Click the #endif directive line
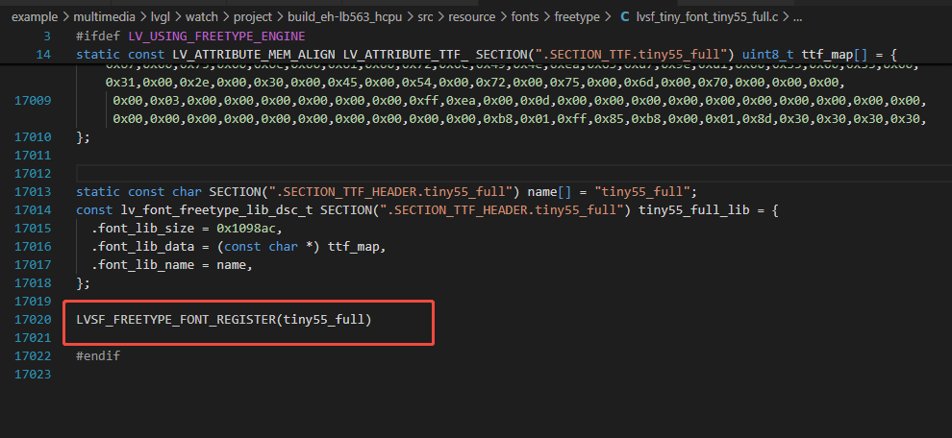Image resolution: width=952 pixels, height=438 pixels. [x=98, y=356]
